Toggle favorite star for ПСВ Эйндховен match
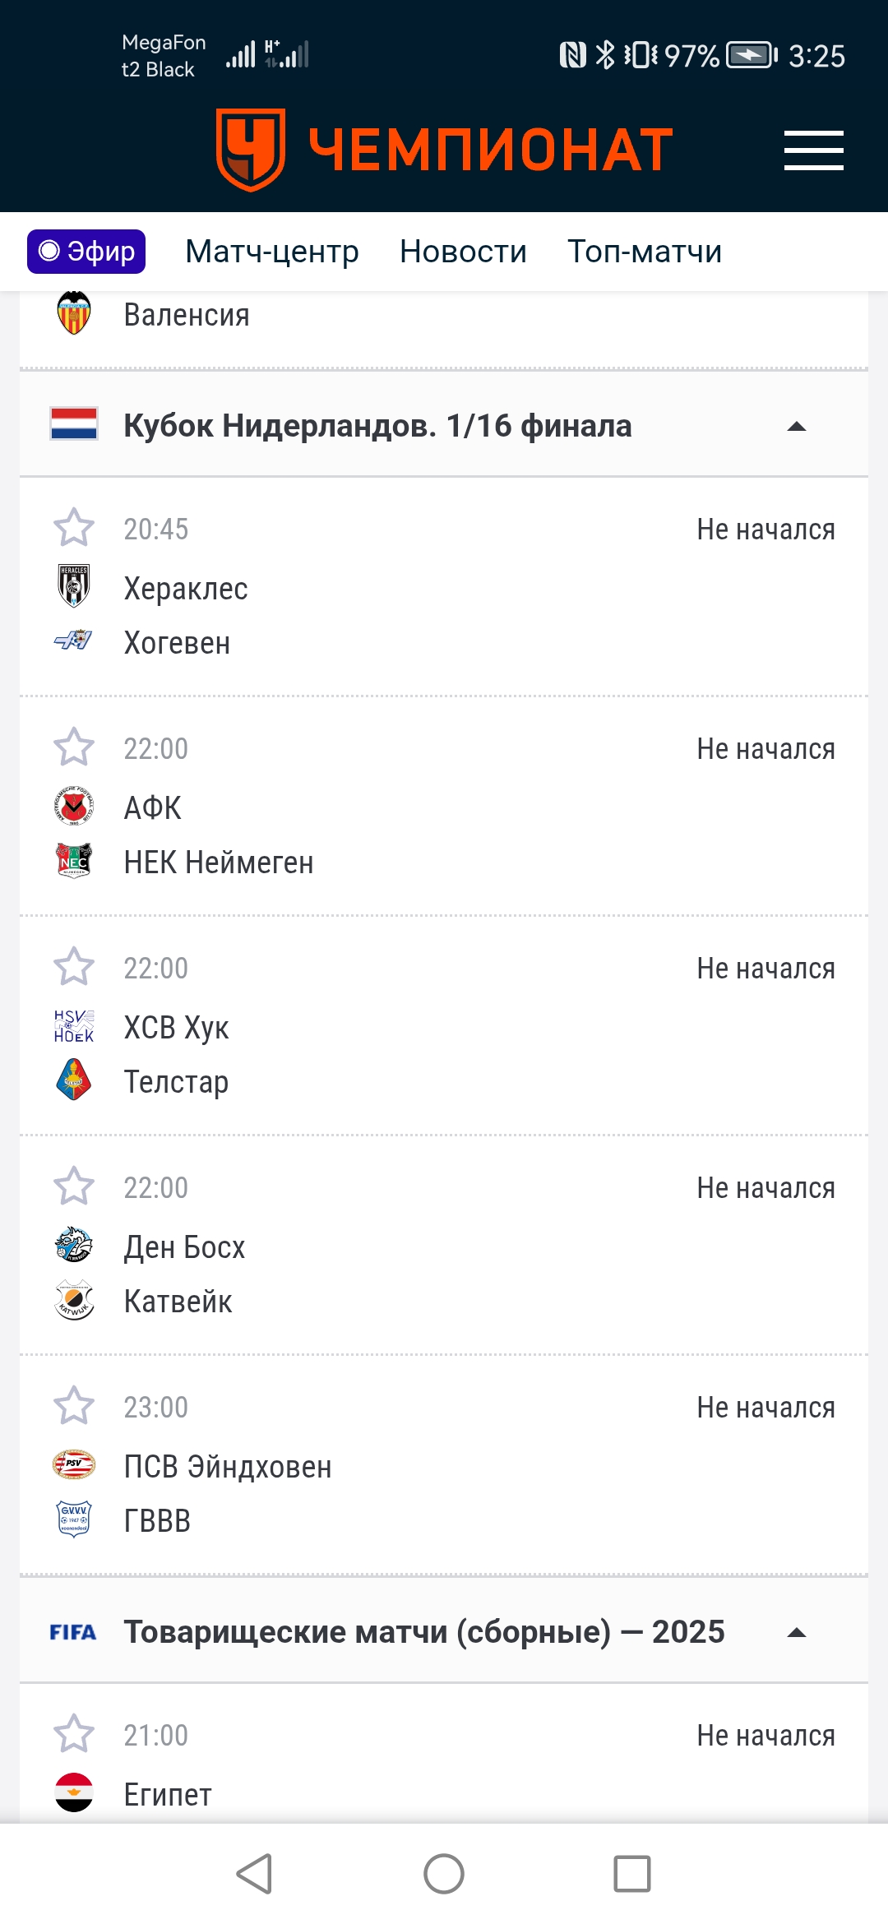The height and width of the screenshot is (1924, 888). click(x=74, y=1406)
